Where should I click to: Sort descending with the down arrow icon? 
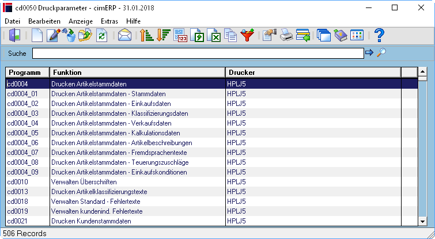coord(164,36)
